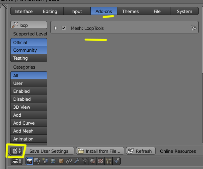Image resolution: width=203 pixels, height=169 pixels.
Task: Open the User Preferences editor type selector
Action: (17, 151)
